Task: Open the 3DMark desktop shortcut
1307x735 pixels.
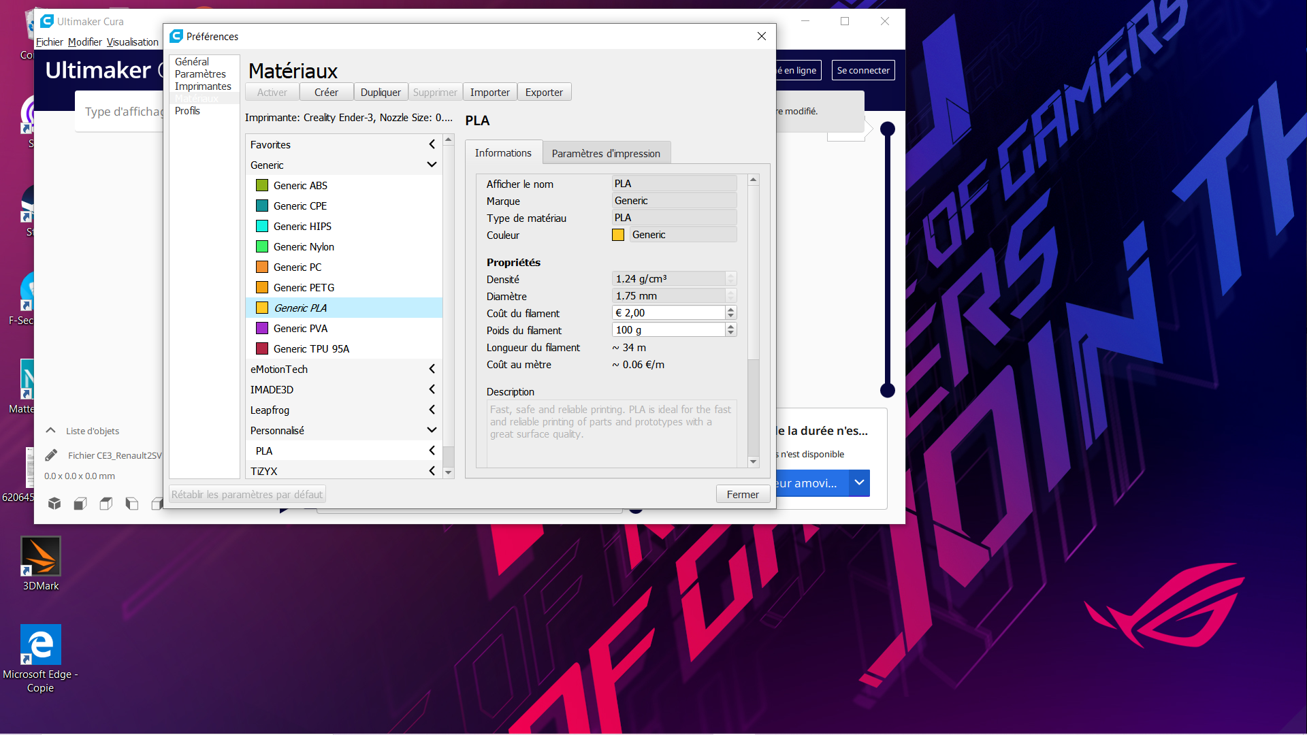Action: coord(41,557)
